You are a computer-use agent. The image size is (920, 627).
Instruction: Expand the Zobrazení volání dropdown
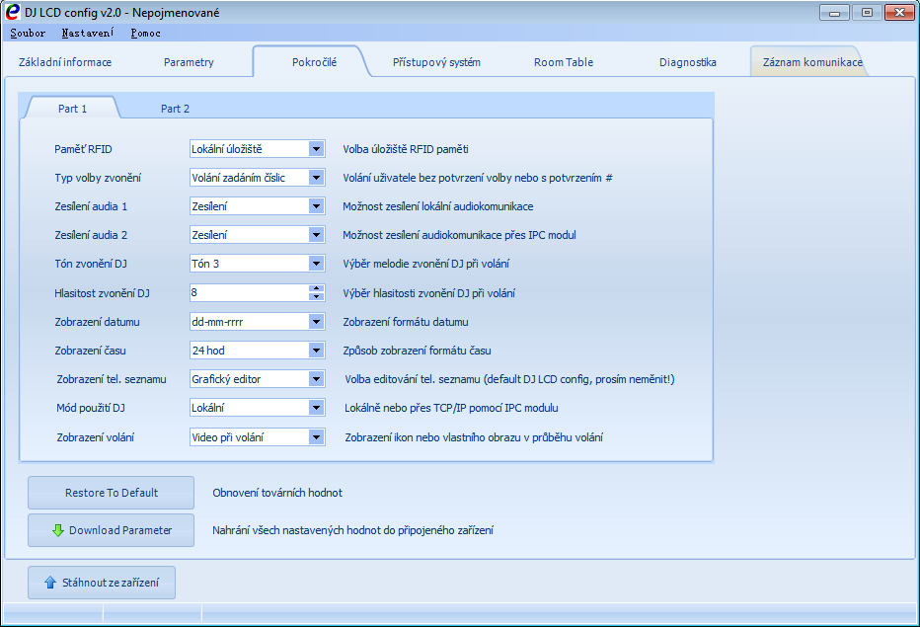click(316, 436)
